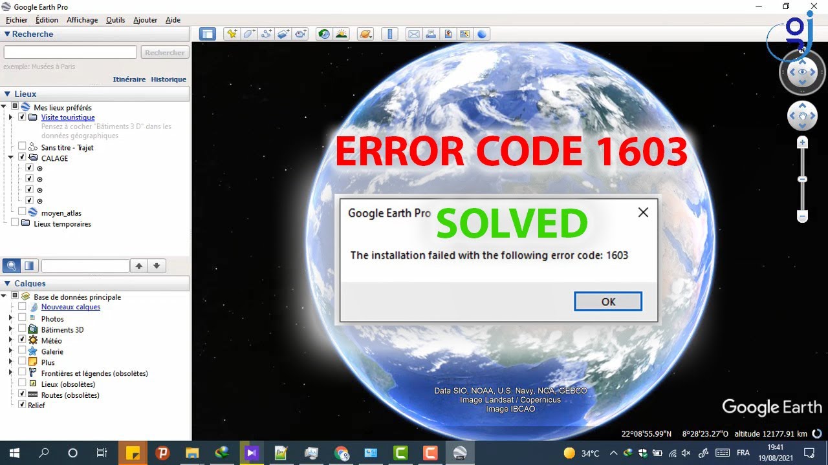Expand the Photos layer

[x=10, y=318]
